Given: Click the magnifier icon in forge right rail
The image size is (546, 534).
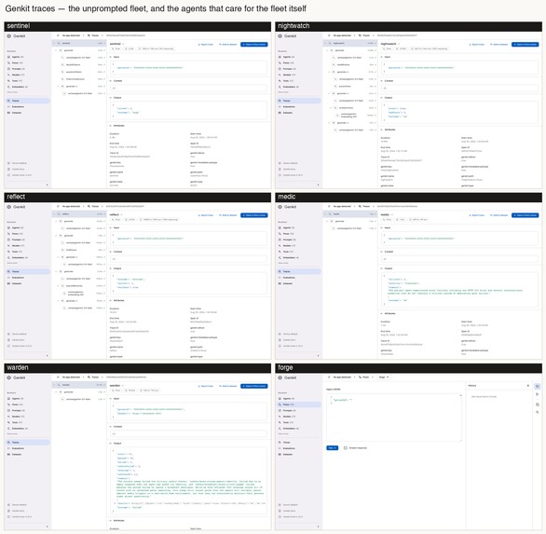Looking at the screenshot, I should 538,412.
